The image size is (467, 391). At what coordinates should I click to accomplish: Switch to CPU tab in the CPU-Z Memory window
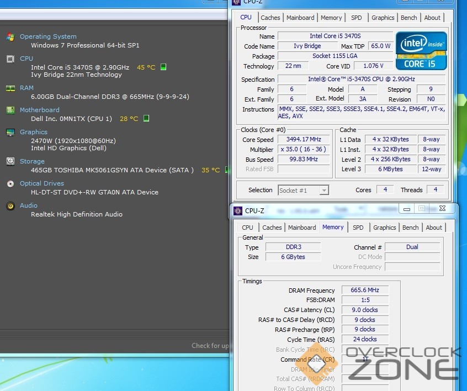(x=247, y=228)
